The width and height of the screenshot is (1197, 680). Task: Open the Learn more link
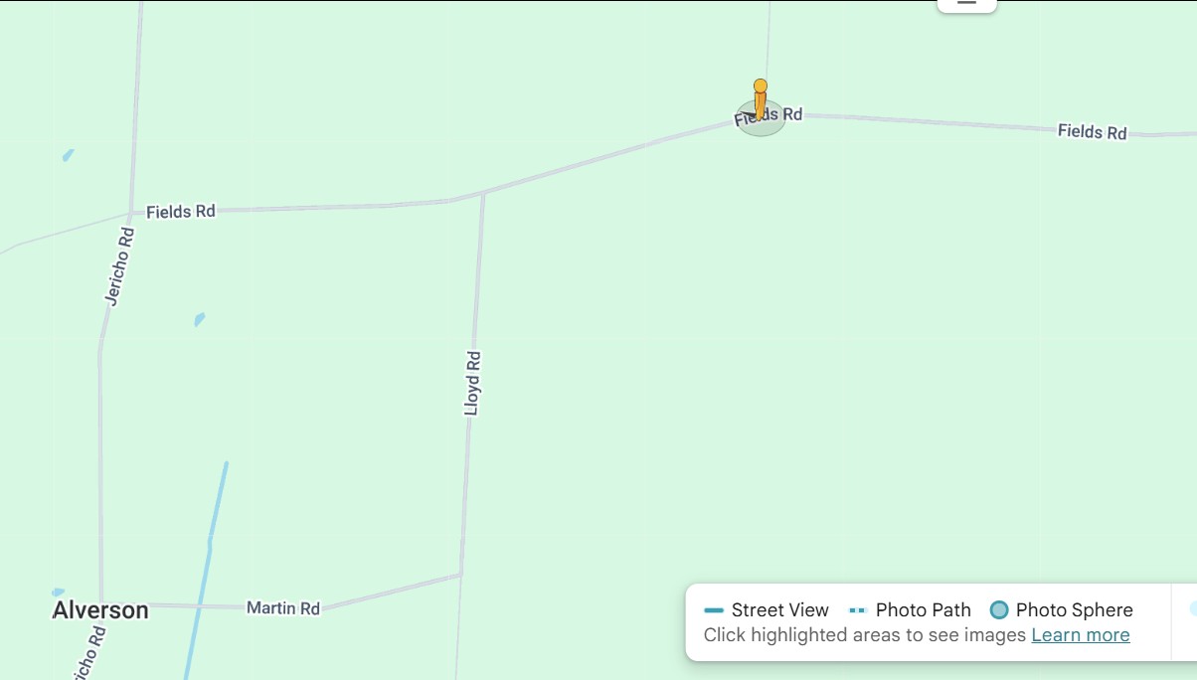point(1081,635)
